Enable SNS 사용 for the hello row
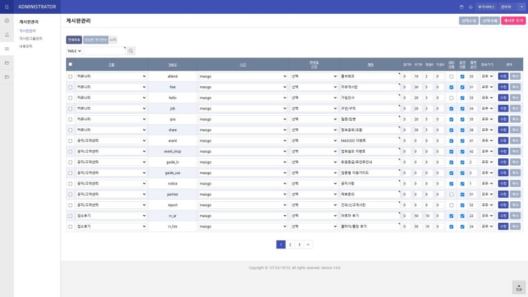Image resolution: width=528 pixels, height=297 pixels. (451, 98)
